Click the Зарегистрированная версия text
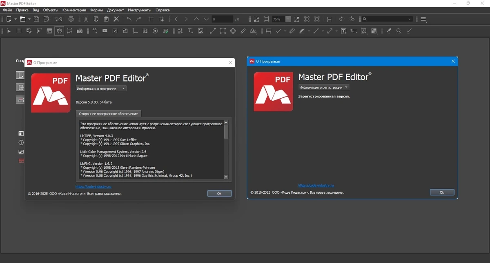The image size is (490, 263). coord(324,97)
